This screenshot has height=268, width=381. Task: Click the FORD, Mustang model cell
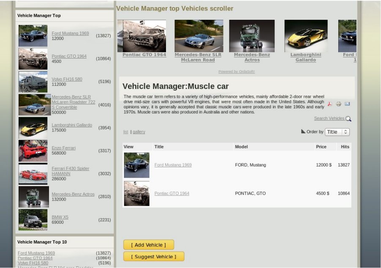click(250, 165)
